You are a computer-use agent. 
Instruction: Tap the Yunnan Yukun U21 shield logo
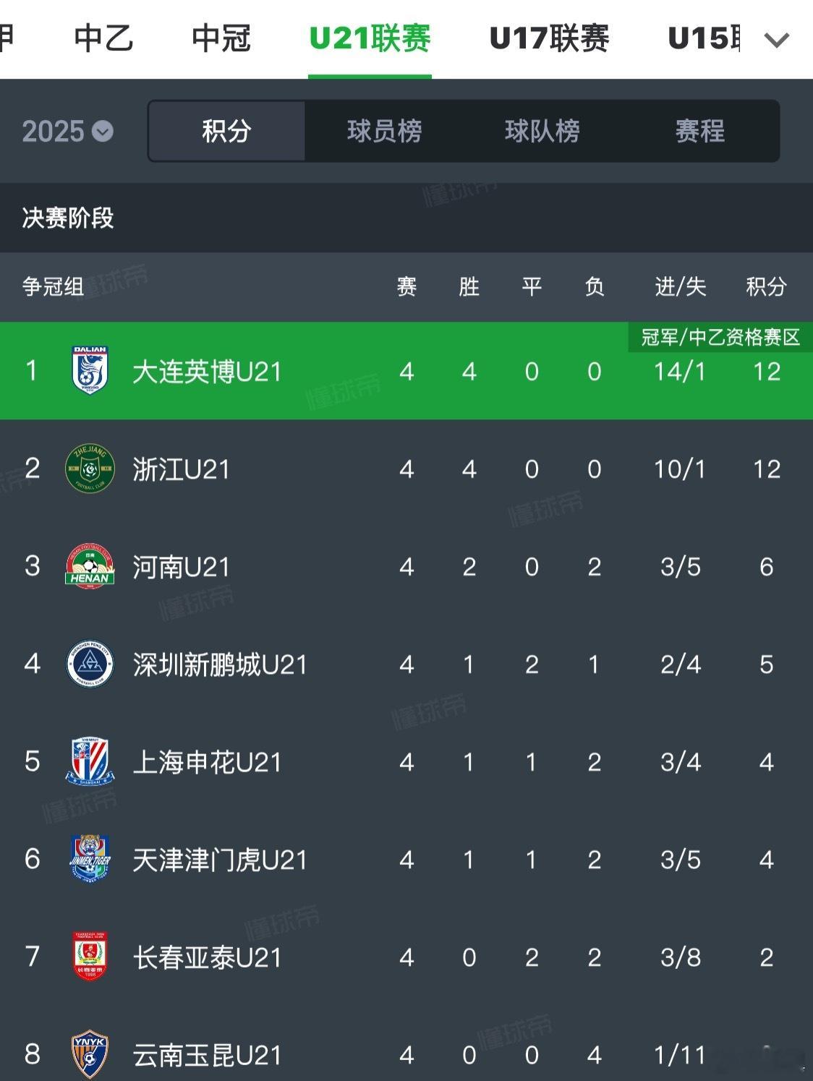point(90,1054)
